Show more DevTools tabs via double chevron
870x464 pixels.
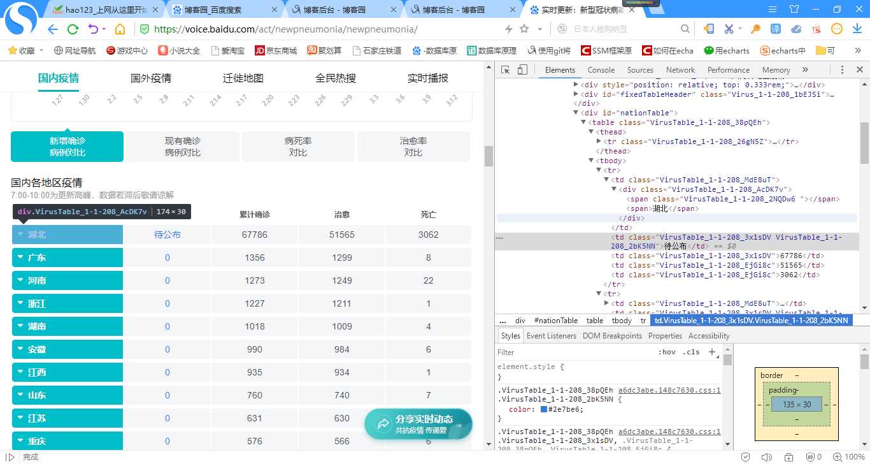[x=805, y=70]
